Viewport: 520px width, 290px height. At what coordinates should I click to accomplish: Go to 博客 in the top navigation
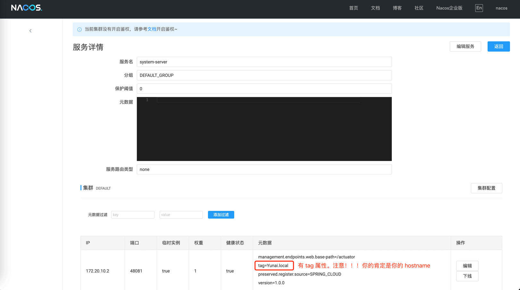click(397, 8)
